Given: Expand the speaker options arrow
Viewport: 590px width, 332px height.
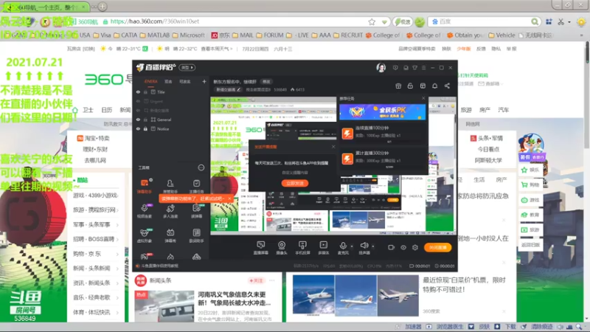Looking at the screenshot, I should (x=372, y=246).
